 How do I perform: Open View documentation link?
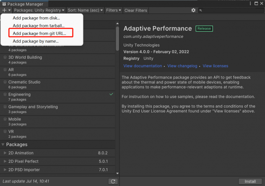tap(143, 66)
